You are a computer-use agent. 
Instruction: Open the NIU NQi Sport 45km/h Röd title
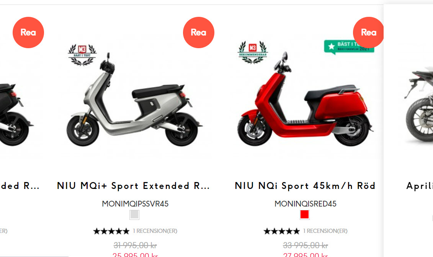click(305, 186)
